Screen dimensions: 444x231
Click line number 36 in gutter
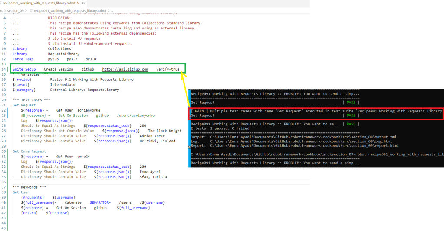[x=3, y=182]
